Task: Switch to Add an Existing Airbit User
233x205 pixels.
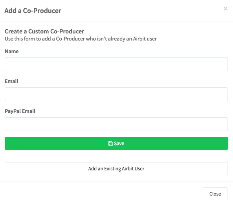Action: coord(116,168)
